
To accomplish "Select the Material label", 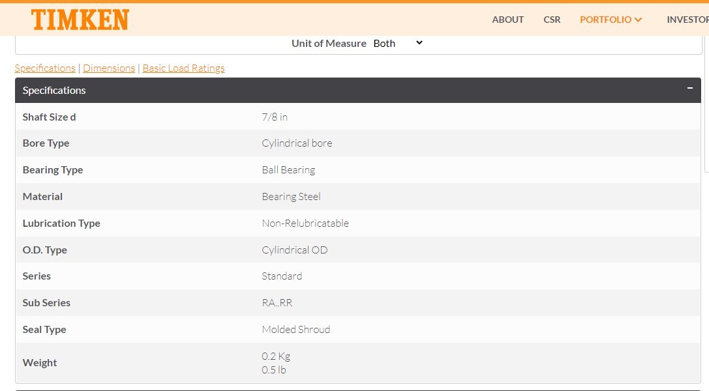I will (42, 196).
